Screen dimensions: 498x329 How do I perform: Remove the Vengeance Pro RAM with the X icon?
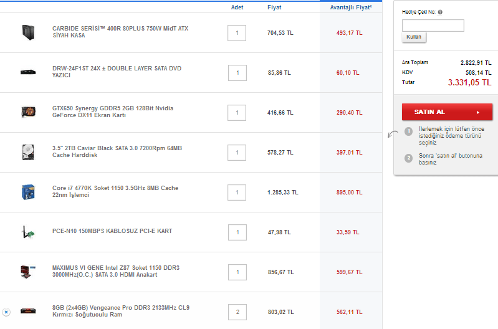click(6, 312)
